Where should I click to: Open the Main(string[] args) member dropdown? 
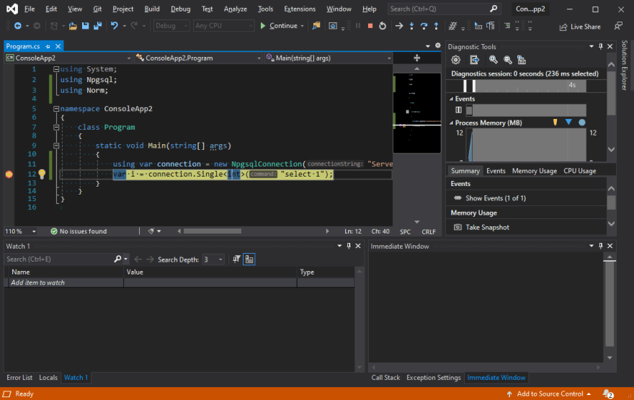328,58
